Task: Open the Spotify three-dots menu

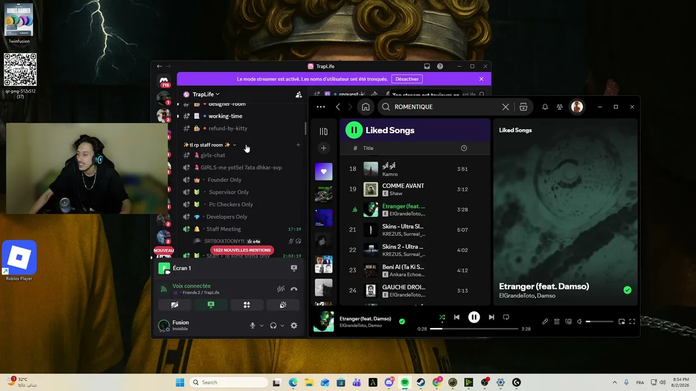Action: [x=321, y=107]
